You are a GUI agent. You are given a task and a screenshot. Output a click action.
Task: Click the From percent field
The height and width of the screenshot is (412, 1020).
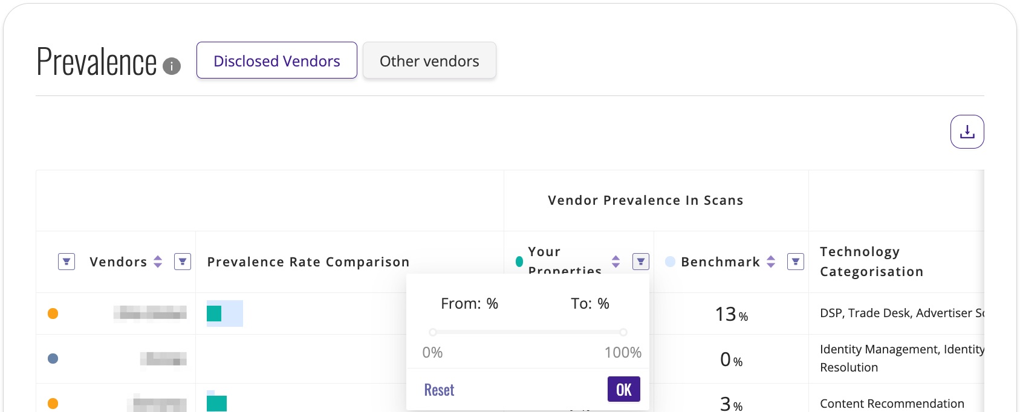coord(469,303)
